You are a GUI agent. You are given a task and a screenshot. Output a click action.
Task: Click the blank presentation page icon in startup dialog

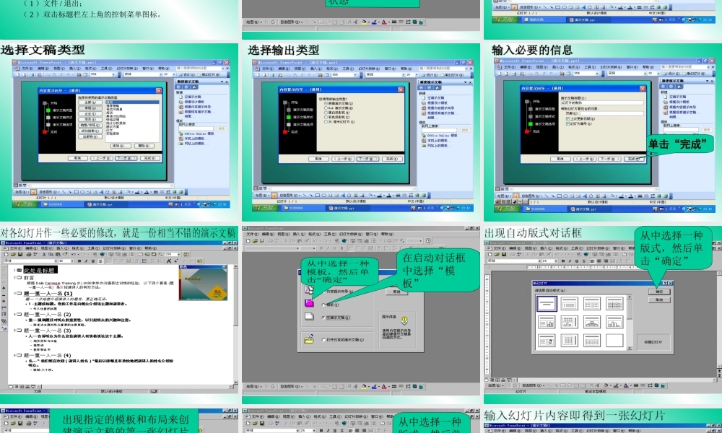pyautogui.click(x=309, y=317)
